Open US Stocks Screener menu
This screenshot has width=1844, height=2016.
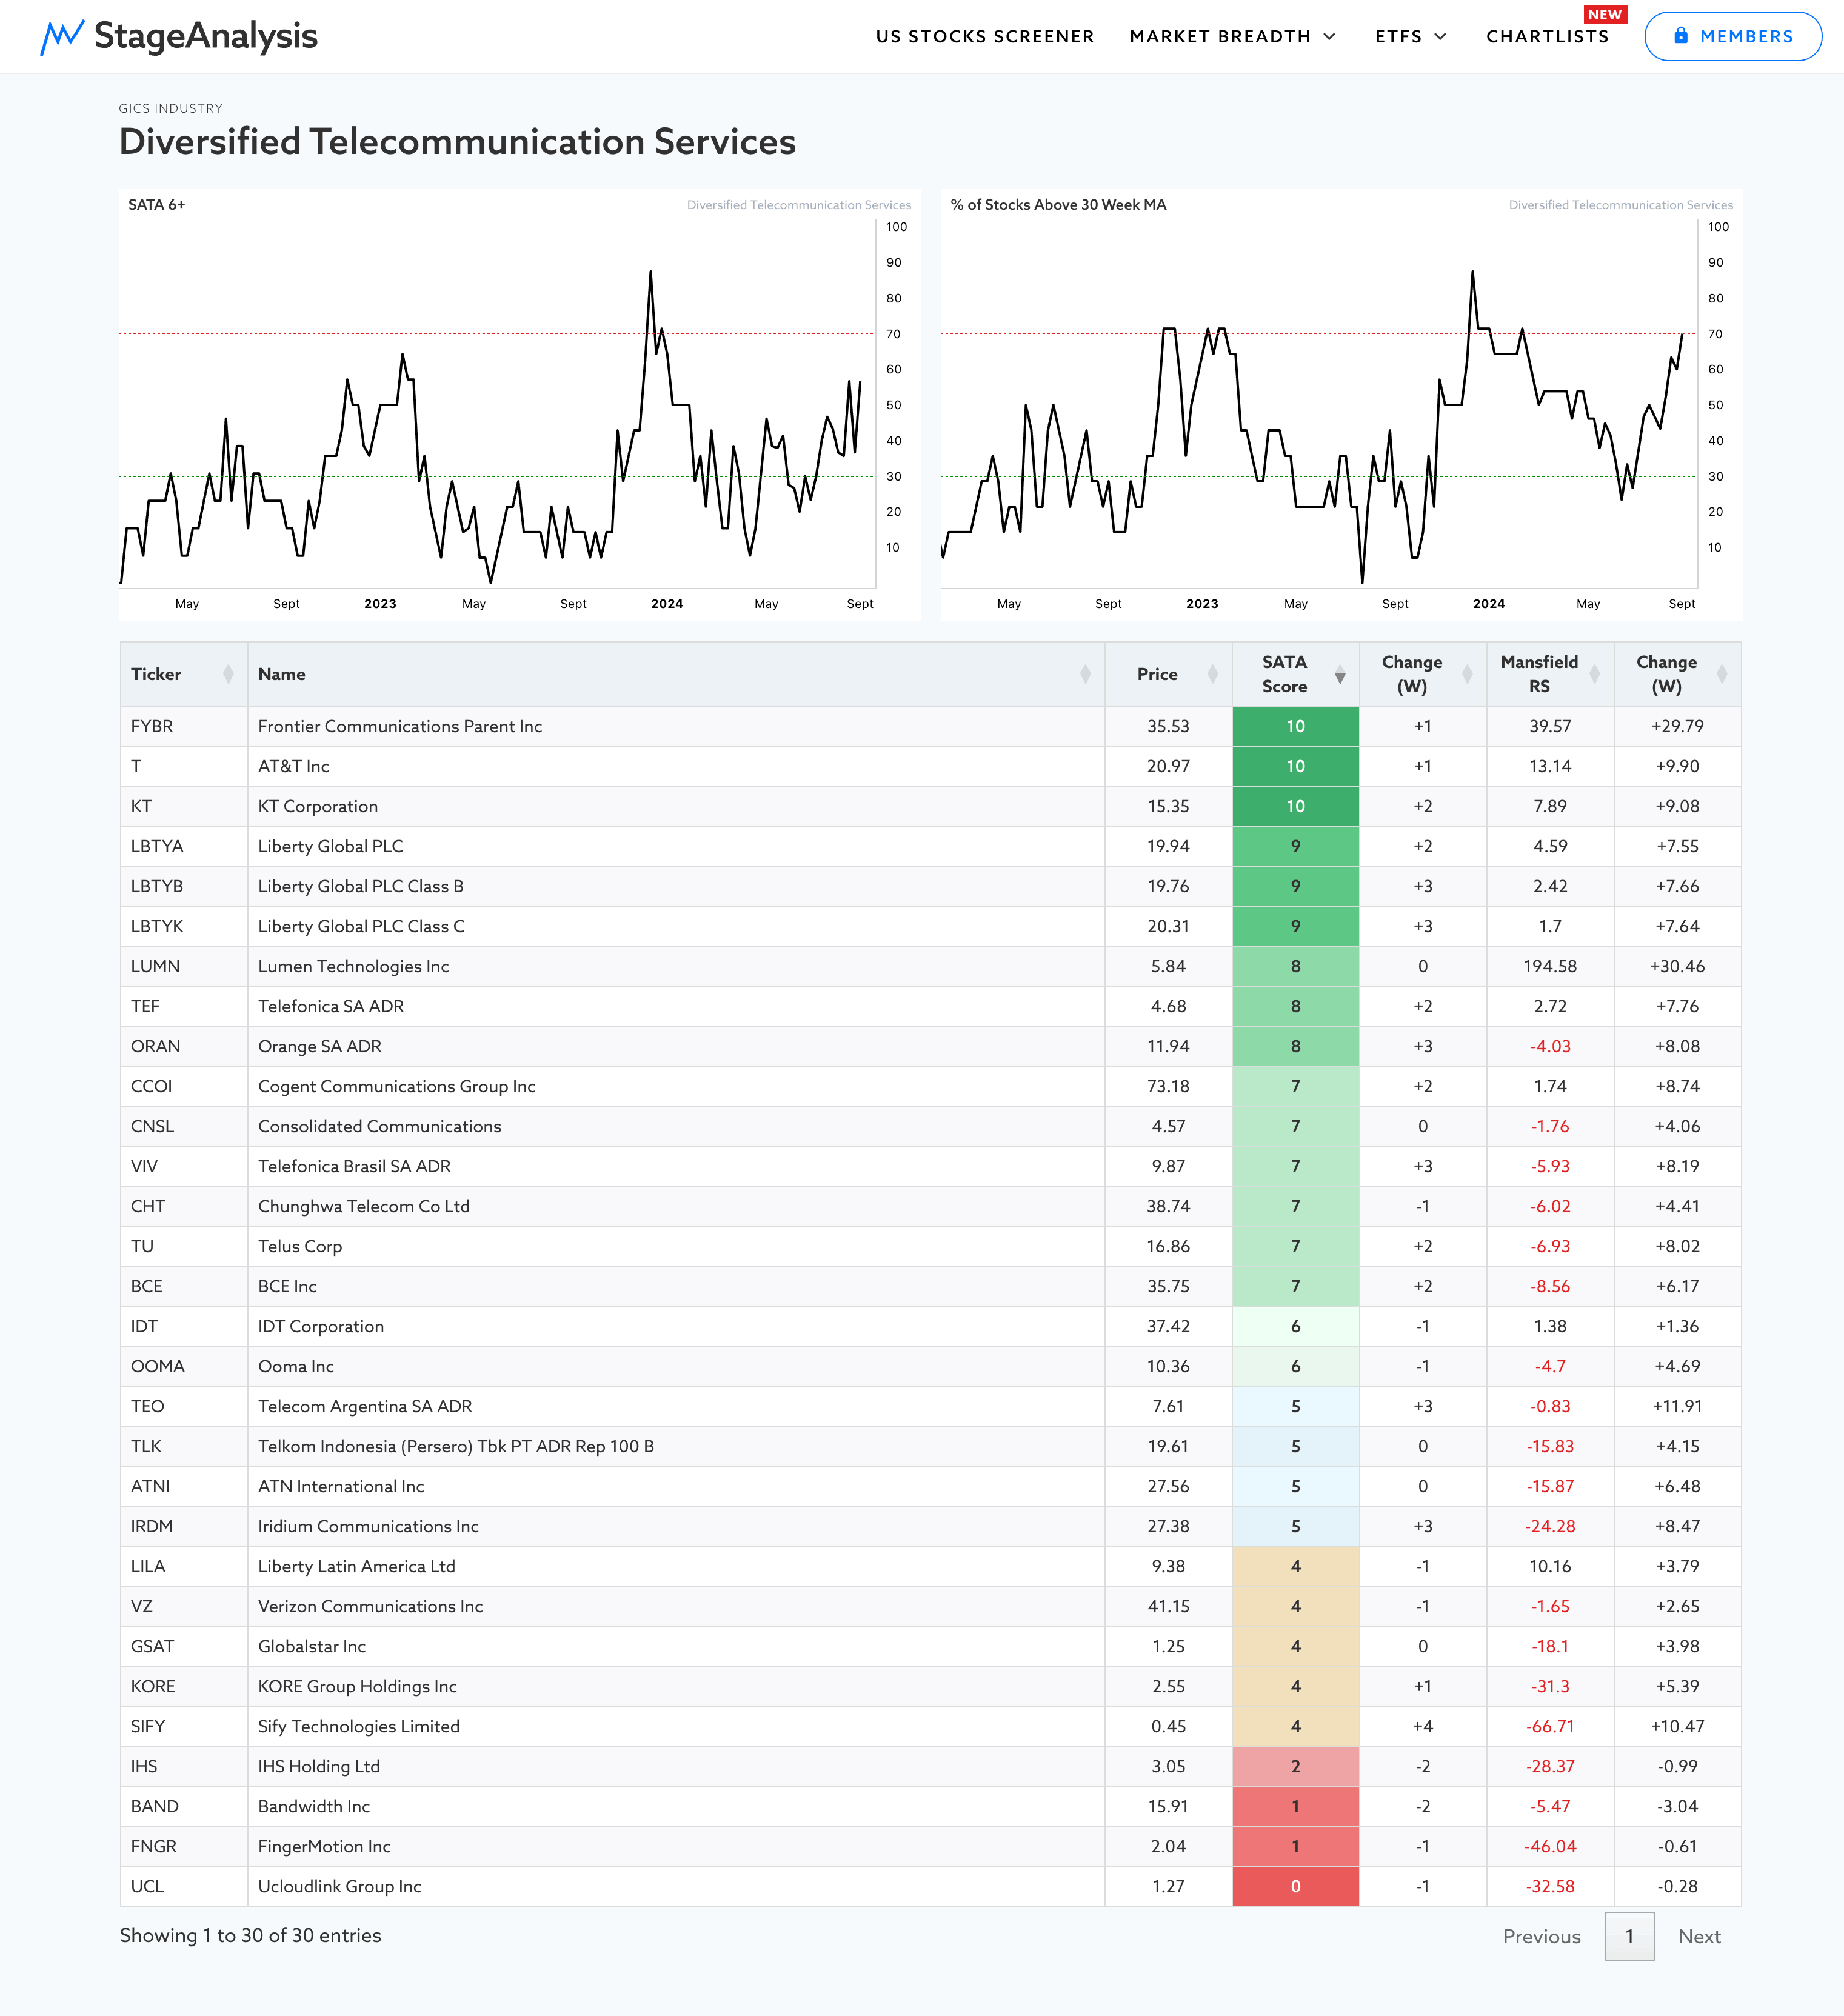tap(985, 36)
